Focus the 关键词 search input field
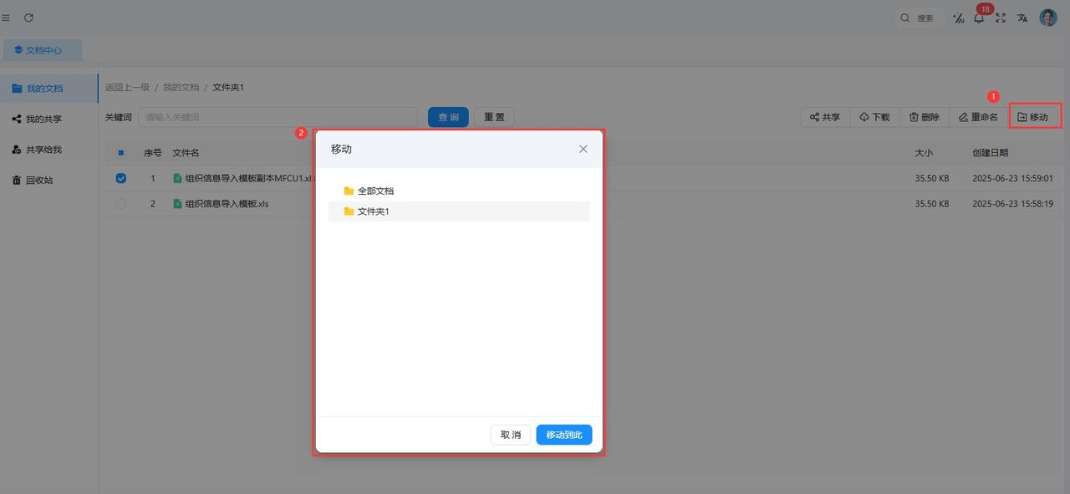The height and width of the screenshot is (494, 1070). coord(278,117)
